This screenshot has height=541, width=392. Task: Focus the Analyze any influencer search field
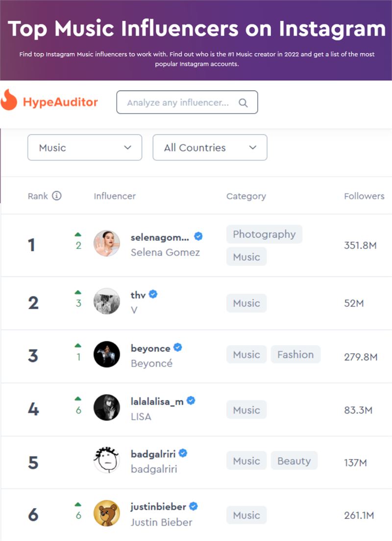click(x=187, y=102)
